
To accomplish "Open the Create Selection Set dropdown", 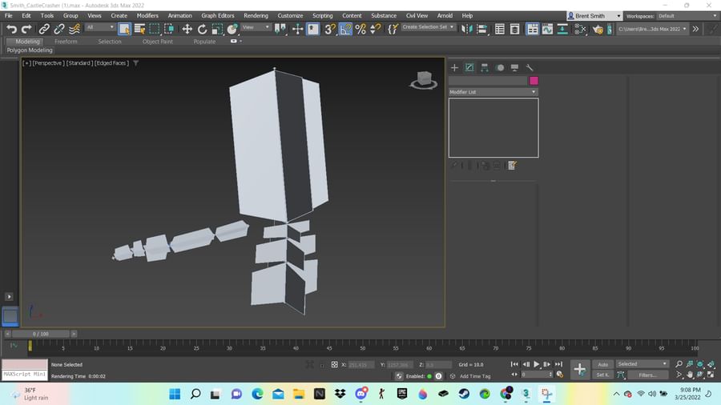I will [x=429, y=27].
